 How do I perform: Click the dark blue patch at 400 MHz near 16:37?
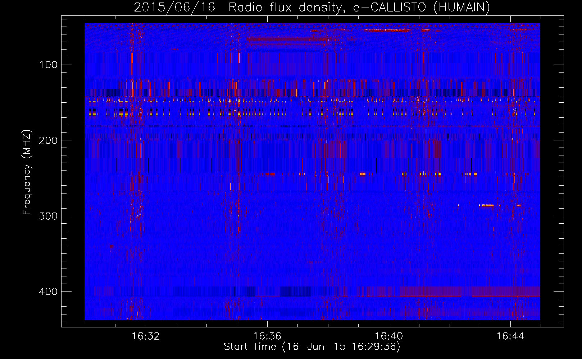[295, 291]
